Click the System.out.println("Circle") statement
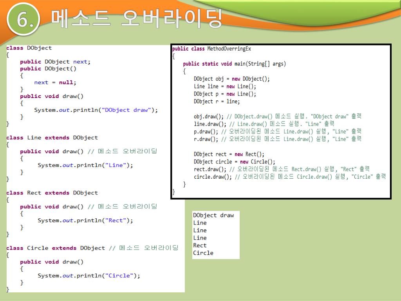The image size is (401, 301). pos(89,276)
